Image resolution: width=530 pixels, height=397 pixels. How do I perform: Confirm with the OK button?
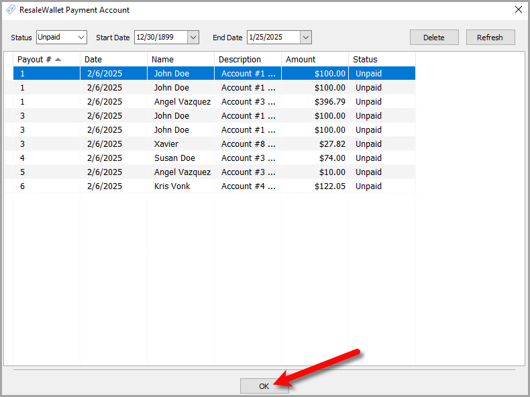264,386
